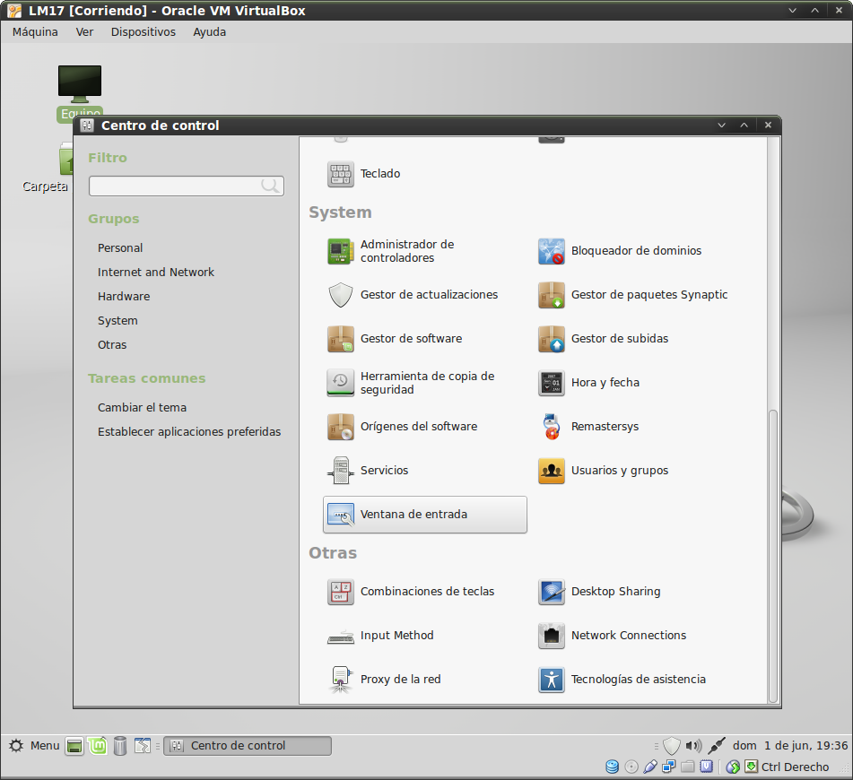Image resolution: width=853 pixels, height=780 pixels.
Task: Jump to Internet and Network group
Action: pyautogui.click(x=156, y=273)
